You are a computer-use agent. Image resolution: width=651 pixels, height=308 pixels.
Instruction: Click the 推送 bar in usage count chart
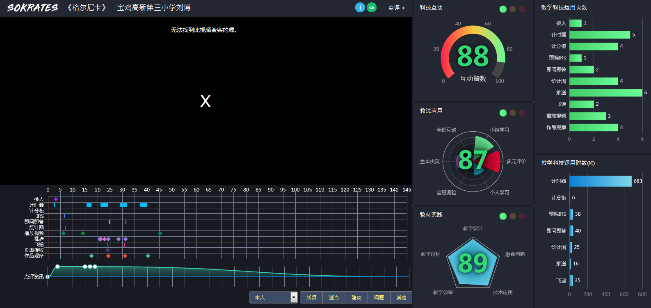(x=605, y=93)
